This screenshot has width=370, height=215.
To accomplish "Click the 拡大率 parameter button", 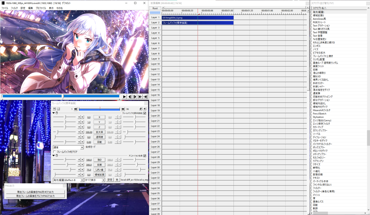I will (99, 132).
